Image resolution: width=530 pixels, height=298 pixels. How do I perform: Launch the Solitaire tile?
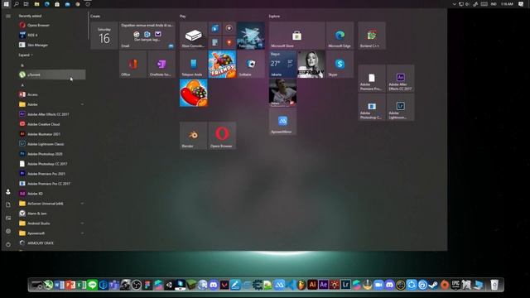point(251,65)
